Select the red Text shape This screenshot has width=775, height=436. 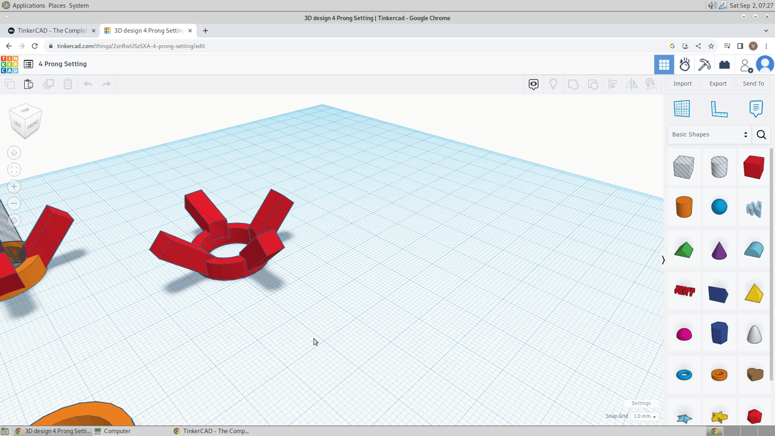pyautogui.click(x=684, y=291)
